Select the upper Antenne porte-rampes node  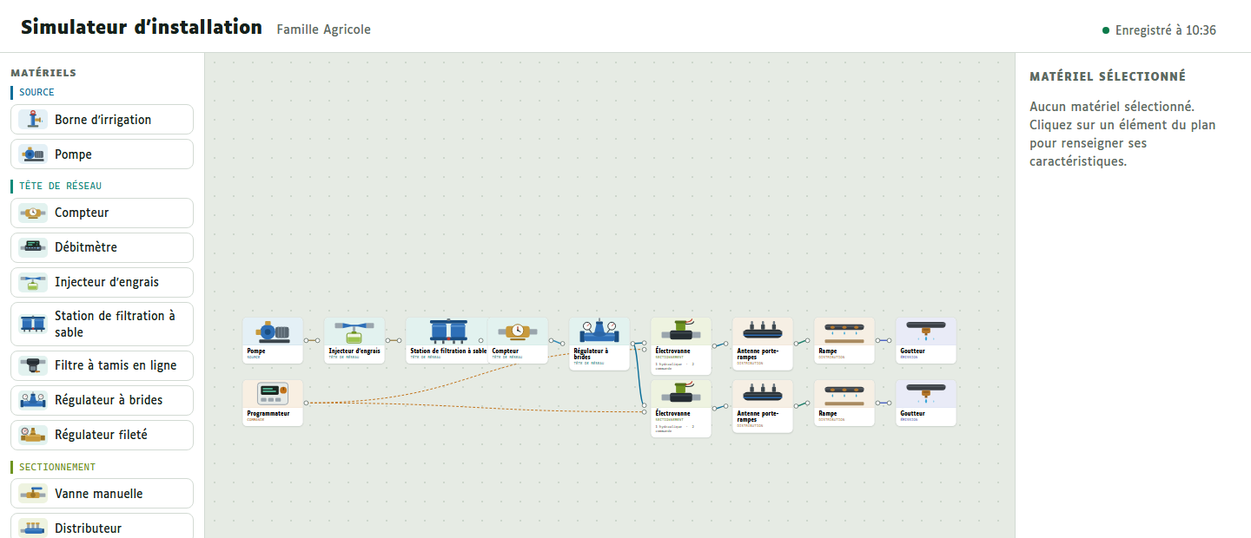(763, 344)
